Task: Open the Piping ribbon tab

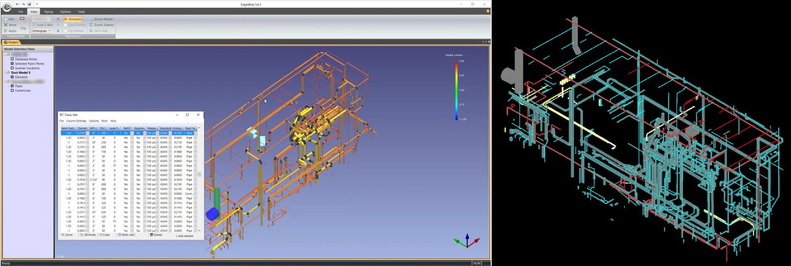Action: coord(48,12)
